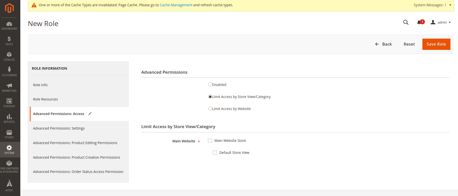Click the System Messages: 1 text
The height and width of the screenshot is (196, 458).
pos(430,5)
